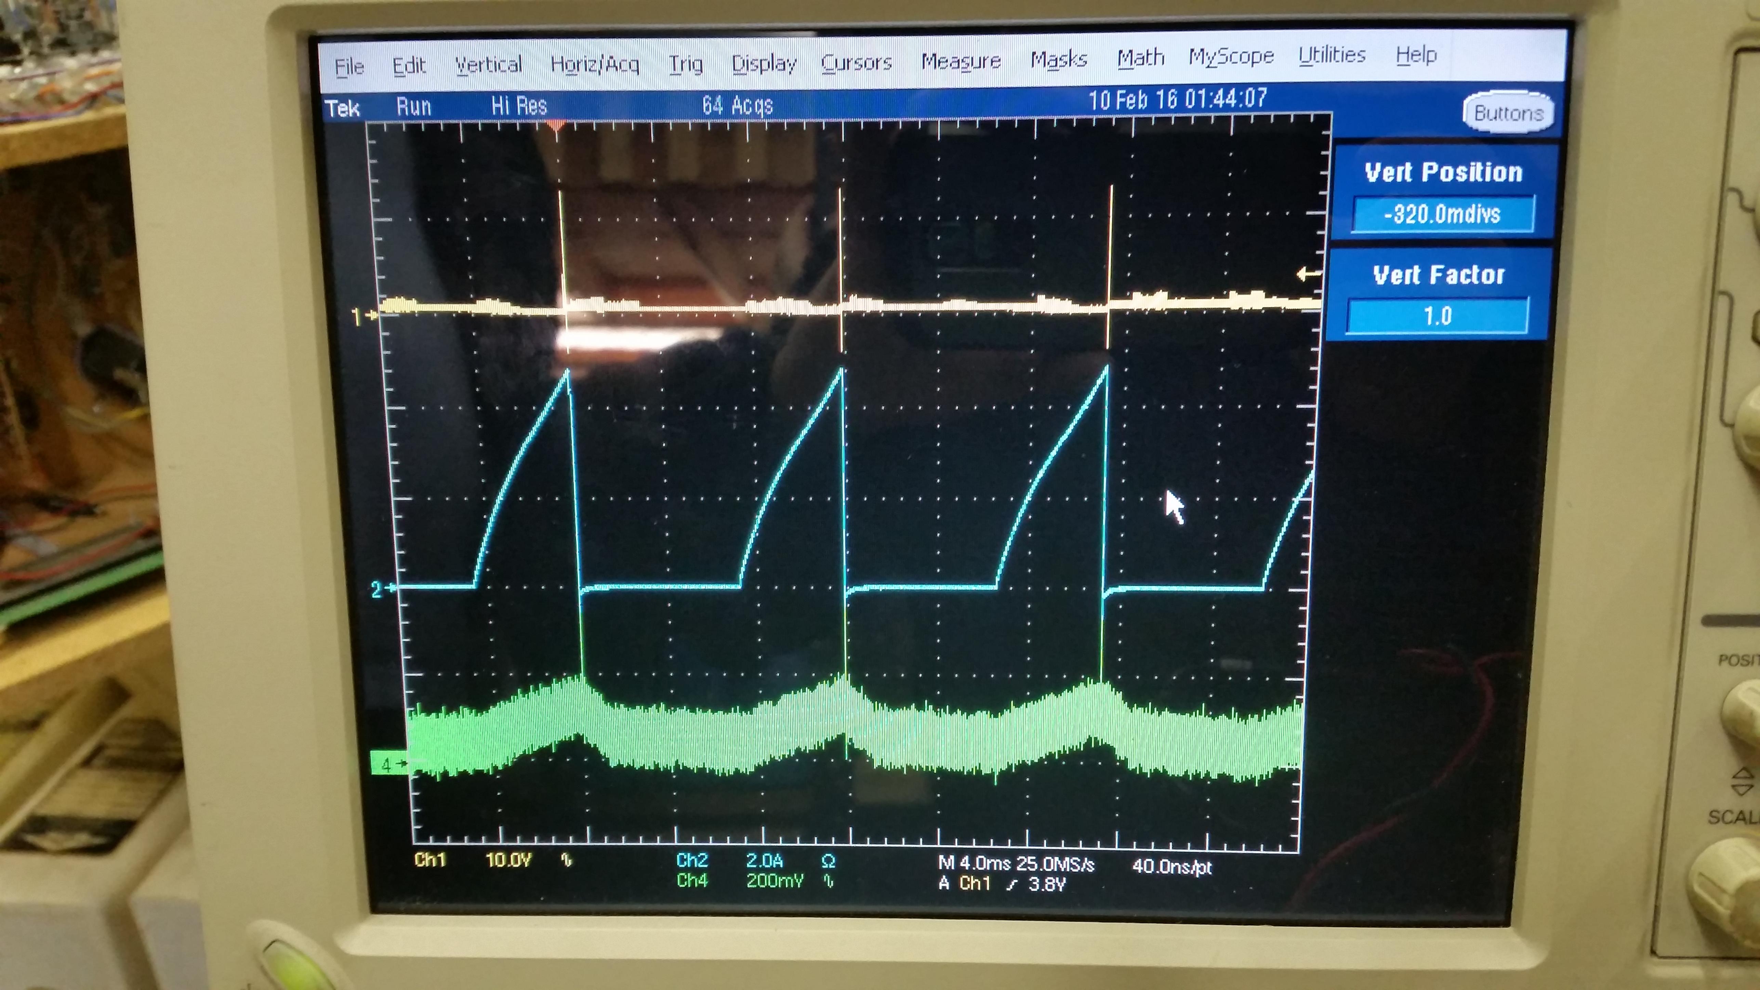
Task: Open the Edit menu
Action: (x=409, y=66)
